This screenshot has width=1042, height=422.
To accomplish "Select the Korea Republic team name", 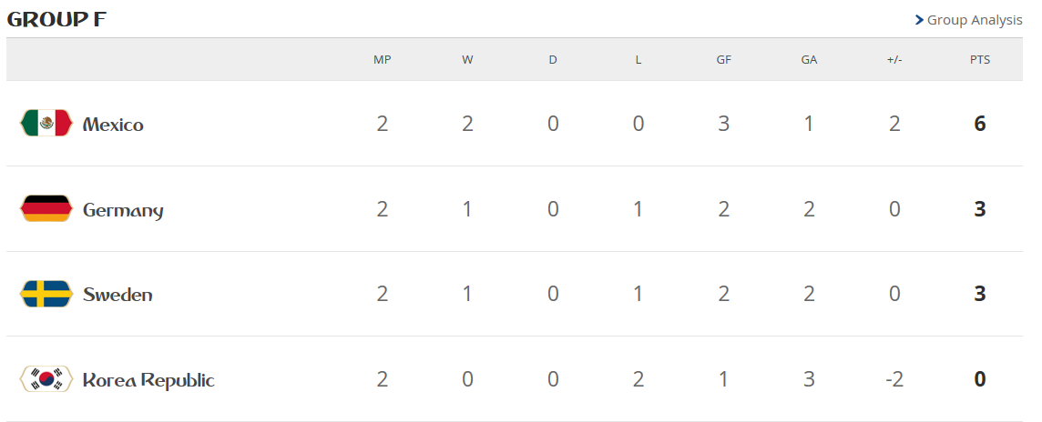I will [148, 380].
